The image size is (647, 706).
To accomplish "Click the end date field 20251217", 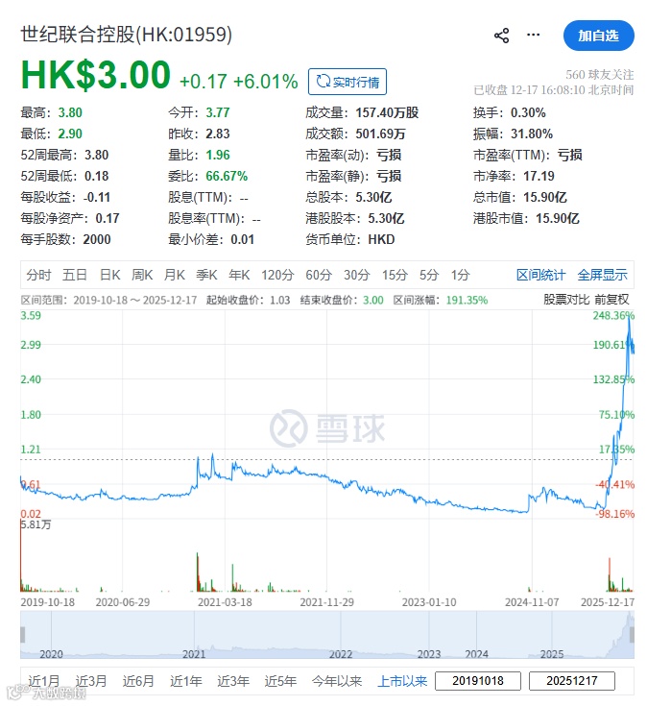I will (x=572, y=681).
